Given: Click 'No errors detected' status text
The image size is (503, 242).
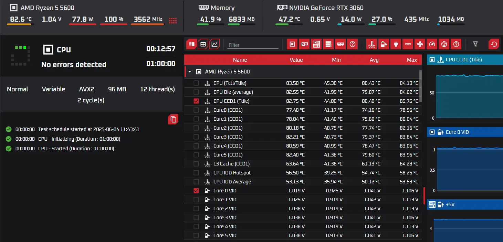Looking at the screenshot, I should pyautogui.click(x=74, y=65).
